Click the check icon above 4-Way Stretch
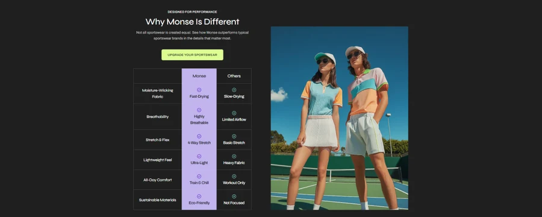 [199, 136]
